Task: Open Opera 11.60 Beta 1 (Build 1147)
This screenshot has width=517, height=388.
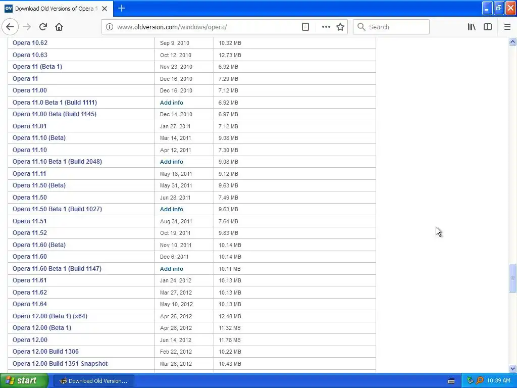Action: coord(57,269)
